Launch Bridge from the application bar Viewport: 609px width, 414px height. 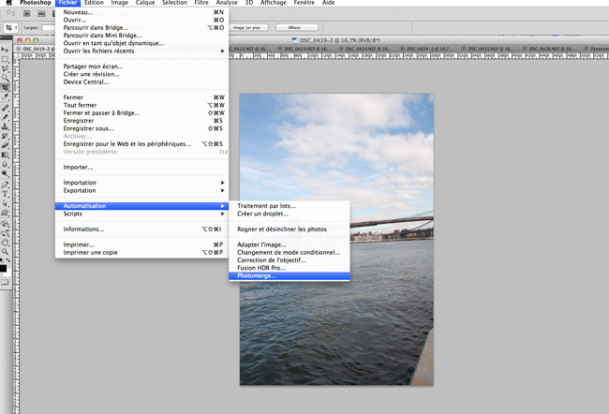click(27, 13)
